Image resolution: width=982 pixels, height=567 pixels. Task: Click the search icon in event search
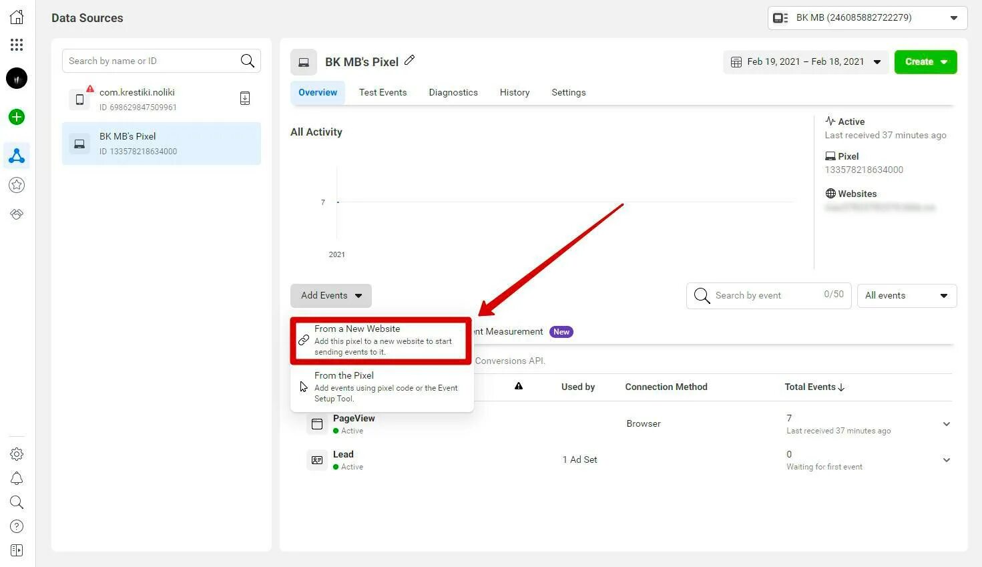(702, 296)
